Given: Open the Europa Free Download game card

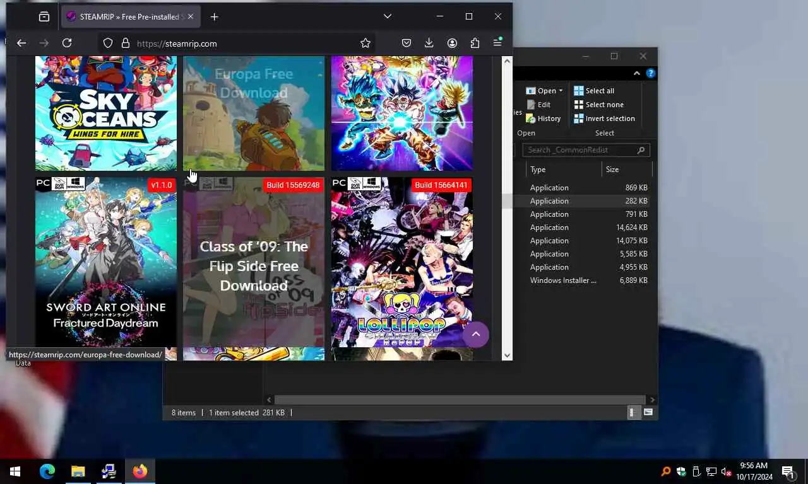Looking at the screenshot, I should click(254, 113).
